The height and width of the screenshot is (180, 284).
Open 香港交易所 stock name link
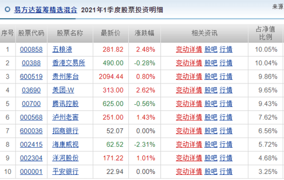(x=69, y=63)
